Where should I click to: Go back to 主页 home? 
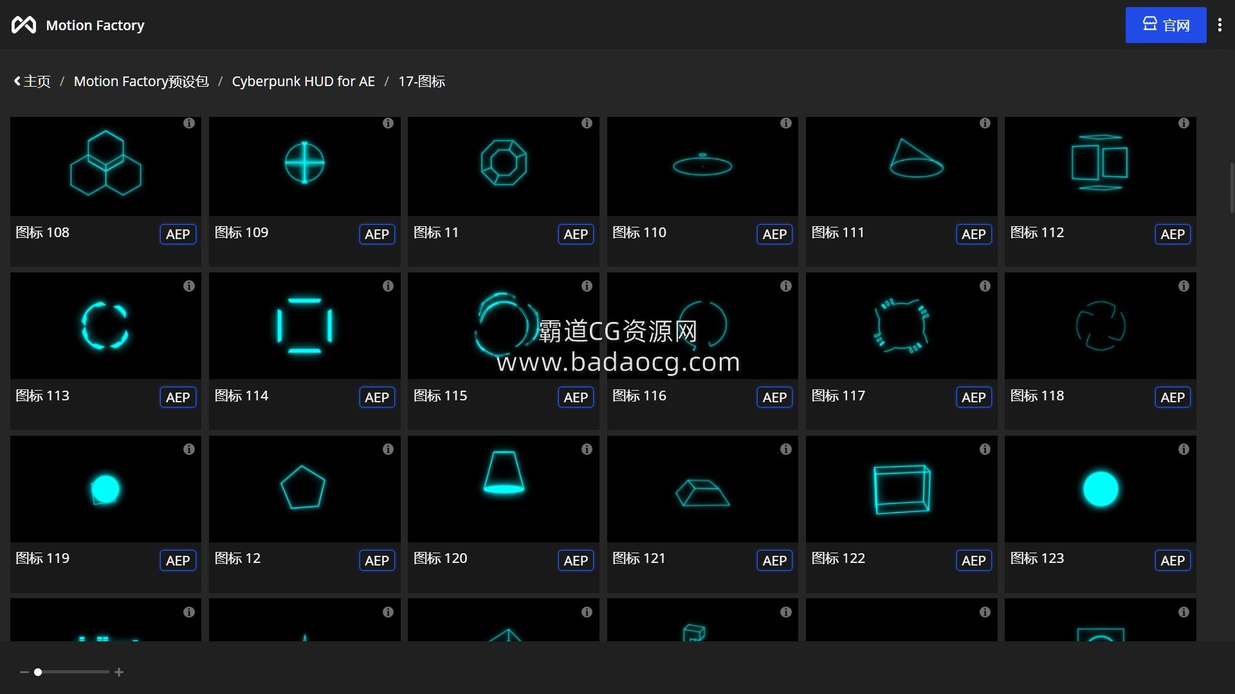[x=32, y=82]
